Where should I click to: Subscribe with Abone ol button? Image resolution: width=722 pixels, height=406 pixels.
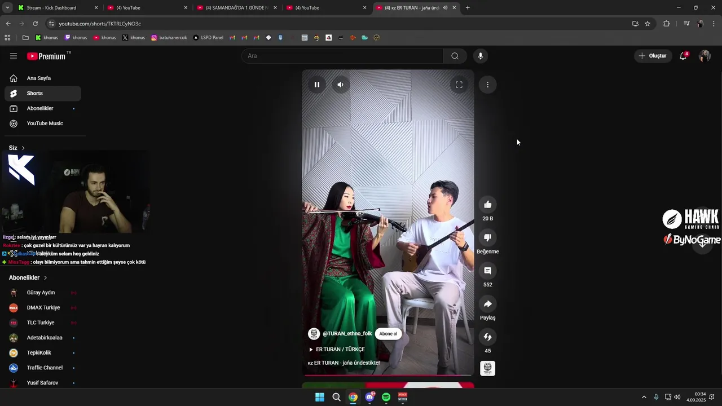coord(388,334)
